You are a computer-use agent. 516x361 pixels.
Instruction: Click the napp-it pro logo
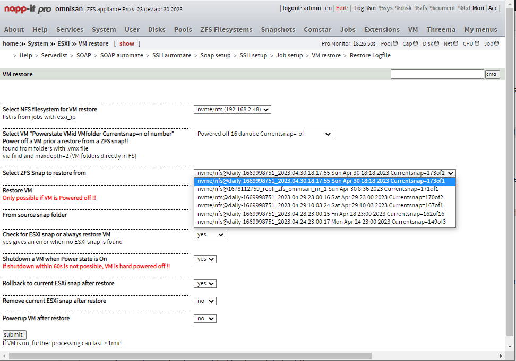tap(28, 9)
